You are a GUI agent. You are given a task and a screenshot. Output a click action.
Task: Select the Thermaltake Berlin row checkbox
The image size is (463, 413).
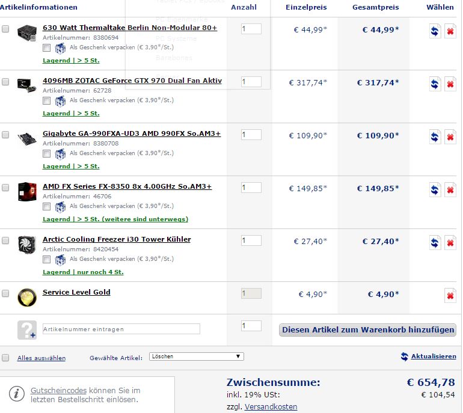coord(5,29)
